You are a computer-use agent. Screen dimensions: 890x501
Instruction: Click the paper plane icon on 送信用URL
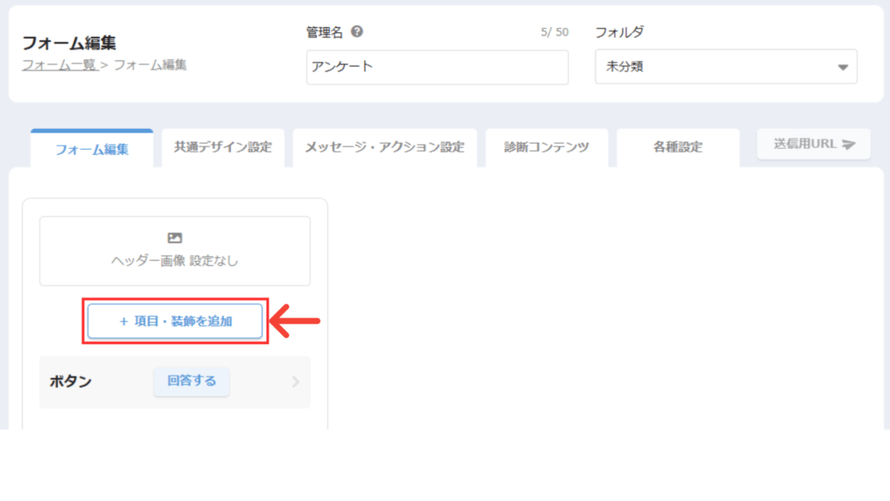849,144
